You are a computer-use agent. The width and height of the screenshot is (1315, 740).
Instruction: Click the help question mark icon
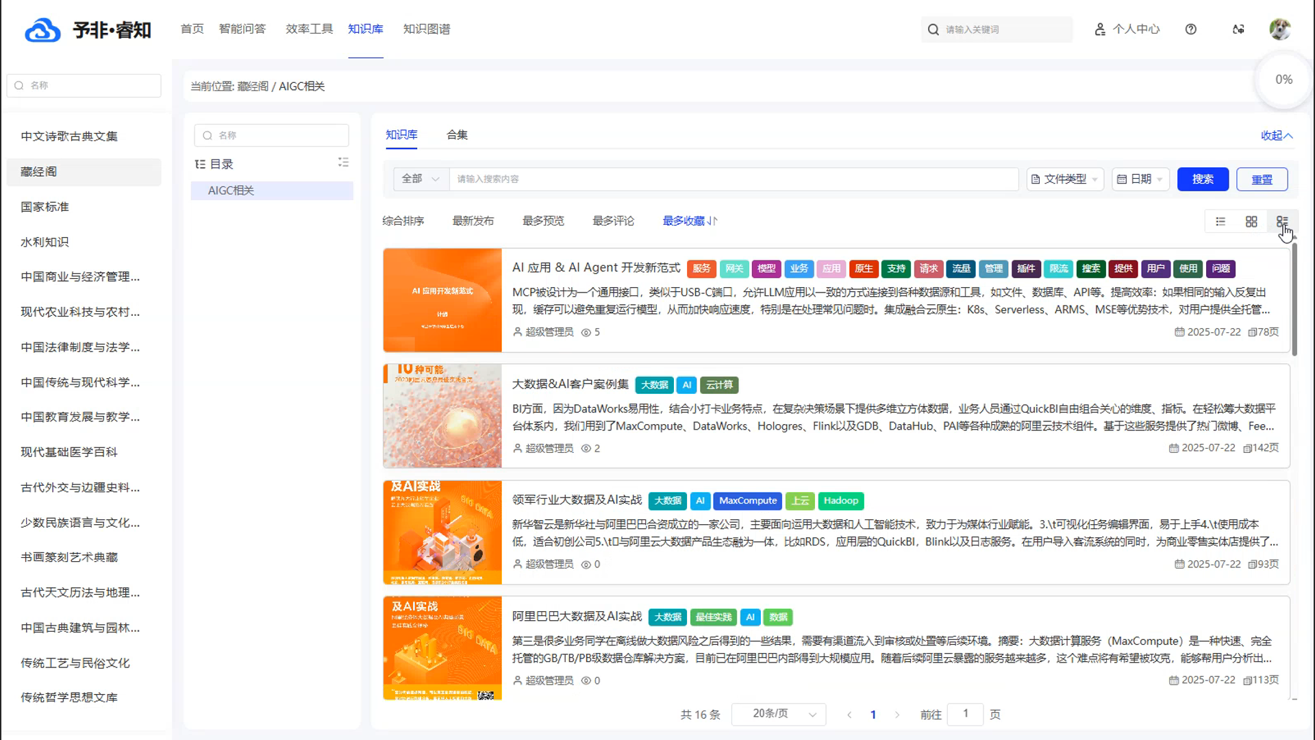click(x=1191, y=29)
